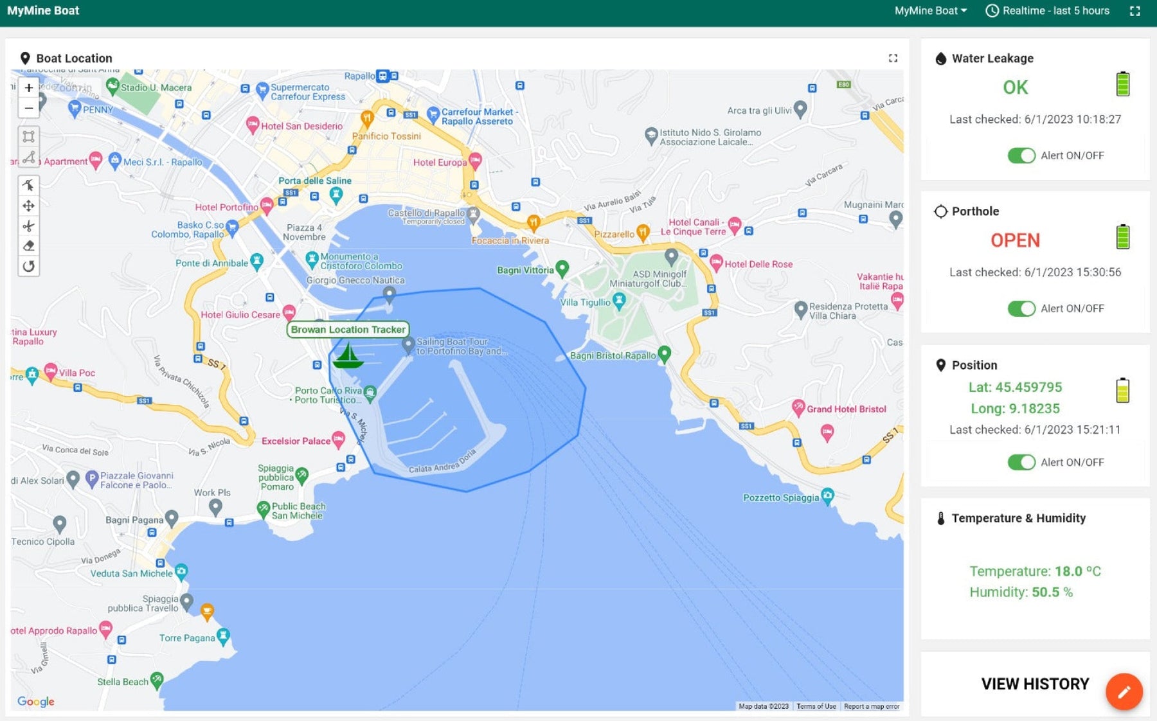
Task: Select the cut layers scissors tool
Action: 29,226
